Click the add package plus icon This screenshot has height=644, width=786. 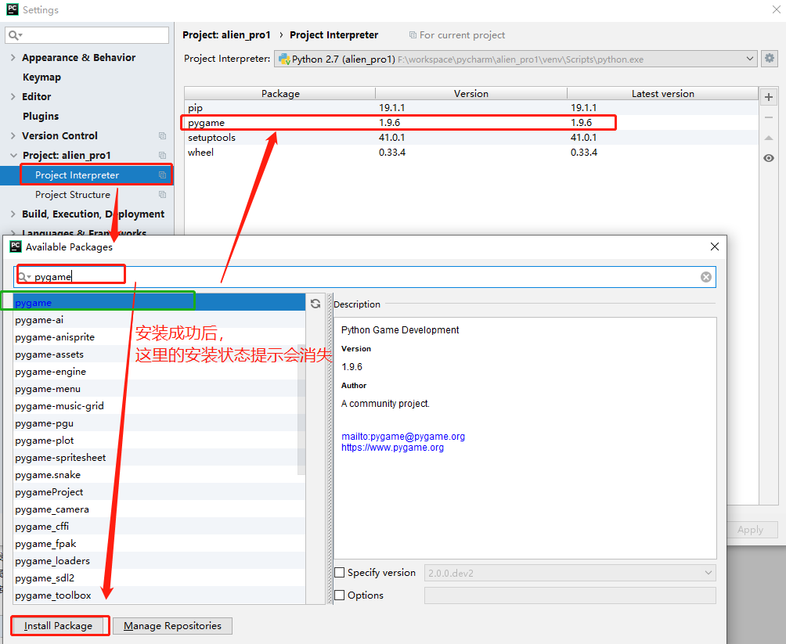pos(769,97)
